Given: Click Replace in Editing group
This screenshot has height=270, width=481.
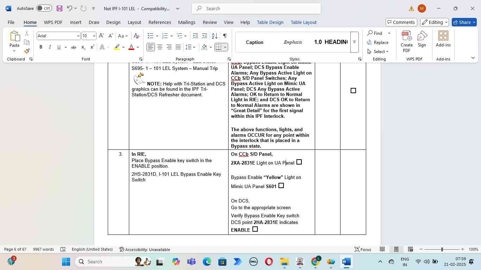Looking at the screenshot, I should click(378, 42).
